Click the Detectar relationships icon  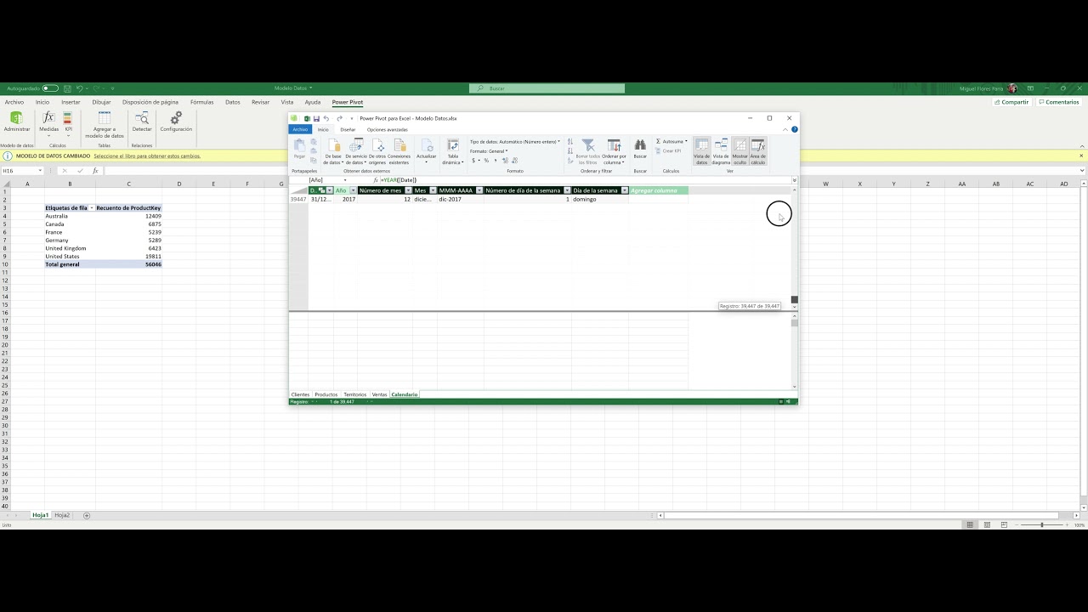(x=142, y=118)
